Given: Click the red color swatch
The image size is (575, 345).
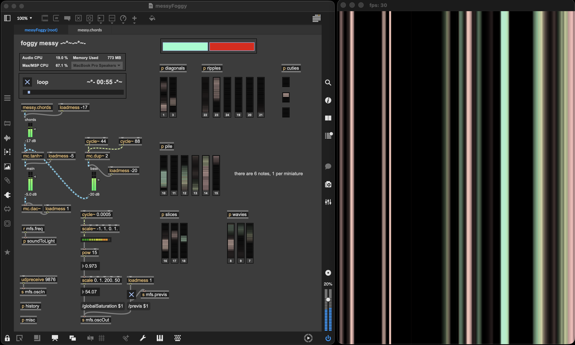Looking at the screenshot, I should tap(232, 46).
